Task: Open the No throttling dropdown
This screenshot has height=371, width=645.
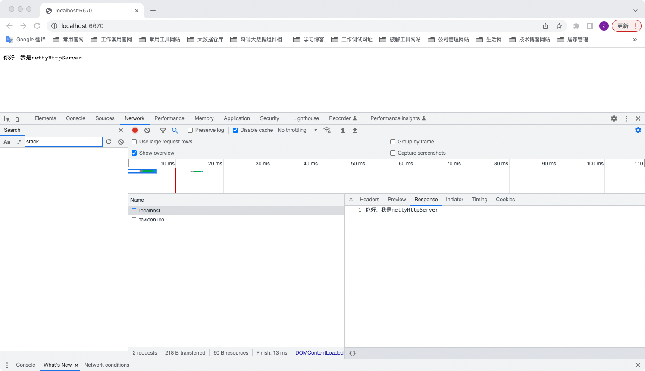Action: point(297,130)
